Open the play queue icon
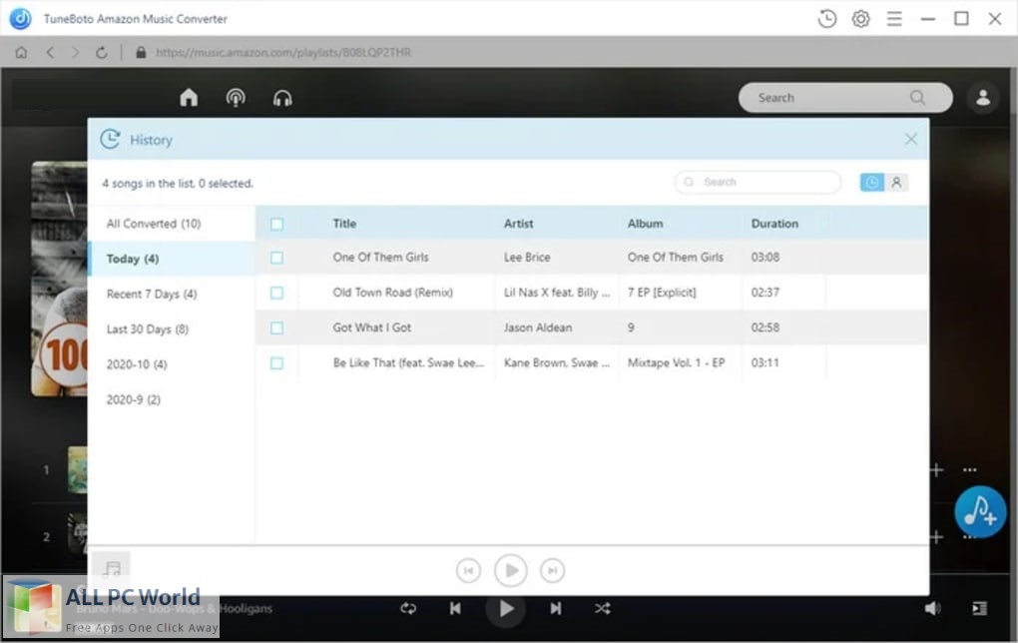1018x643 pixels. [979, 609]
